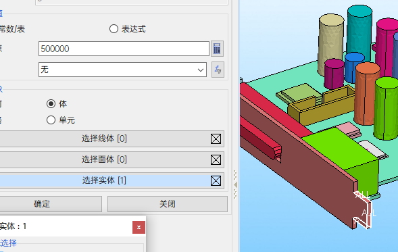Viewport: 398px width, 252px height.
Task: Clear solid body selection with X box
Action: (216, 180)
